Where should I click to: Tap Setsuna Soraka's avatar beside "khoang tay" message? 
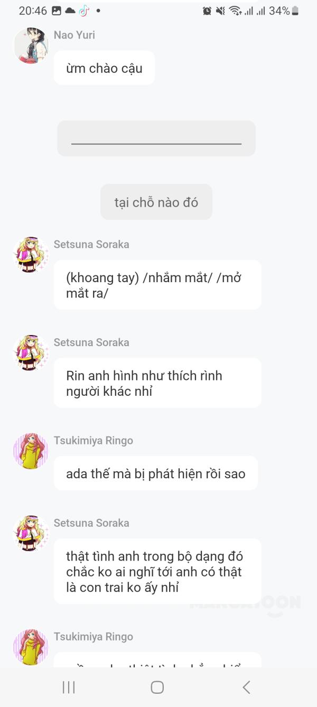[31, 255]
